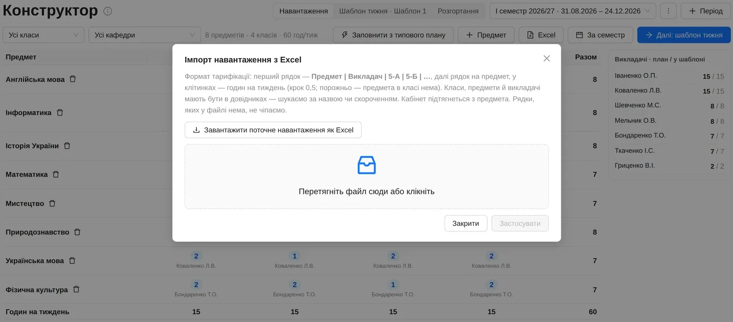Click the trash icon next to Фізична культура
Viewport: 733px width, 322px height.
[76, 289]
